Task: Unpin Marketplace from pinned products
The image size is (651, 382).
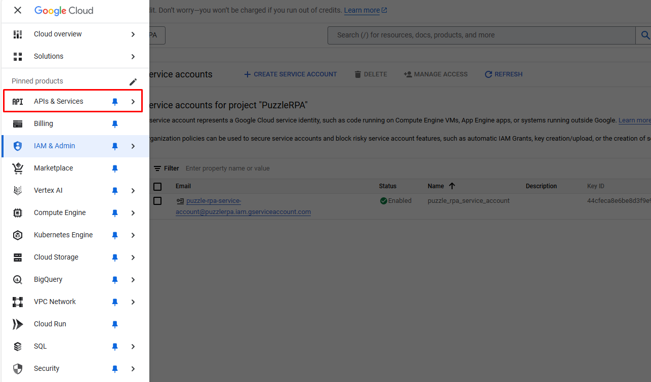Action: [115, 168]
